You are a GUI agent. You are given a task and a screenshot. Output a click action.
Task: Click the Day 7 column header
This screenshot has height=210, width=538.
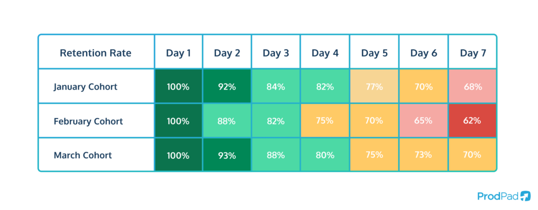tap(472, 53)
